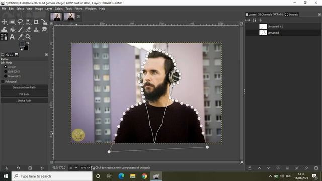Viewport: 322px width, 181px height.
Task: Open the Image menu
Action: [39, 9]
